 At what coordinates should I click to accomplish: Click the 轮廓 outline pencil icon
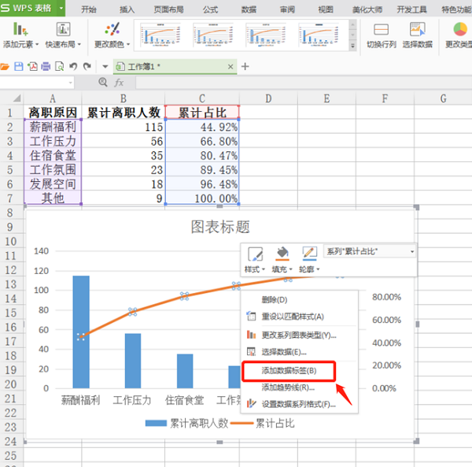tap(310, 253)
